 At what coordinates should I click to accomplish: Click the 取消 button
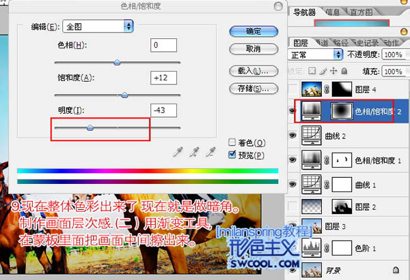[252, 48]
